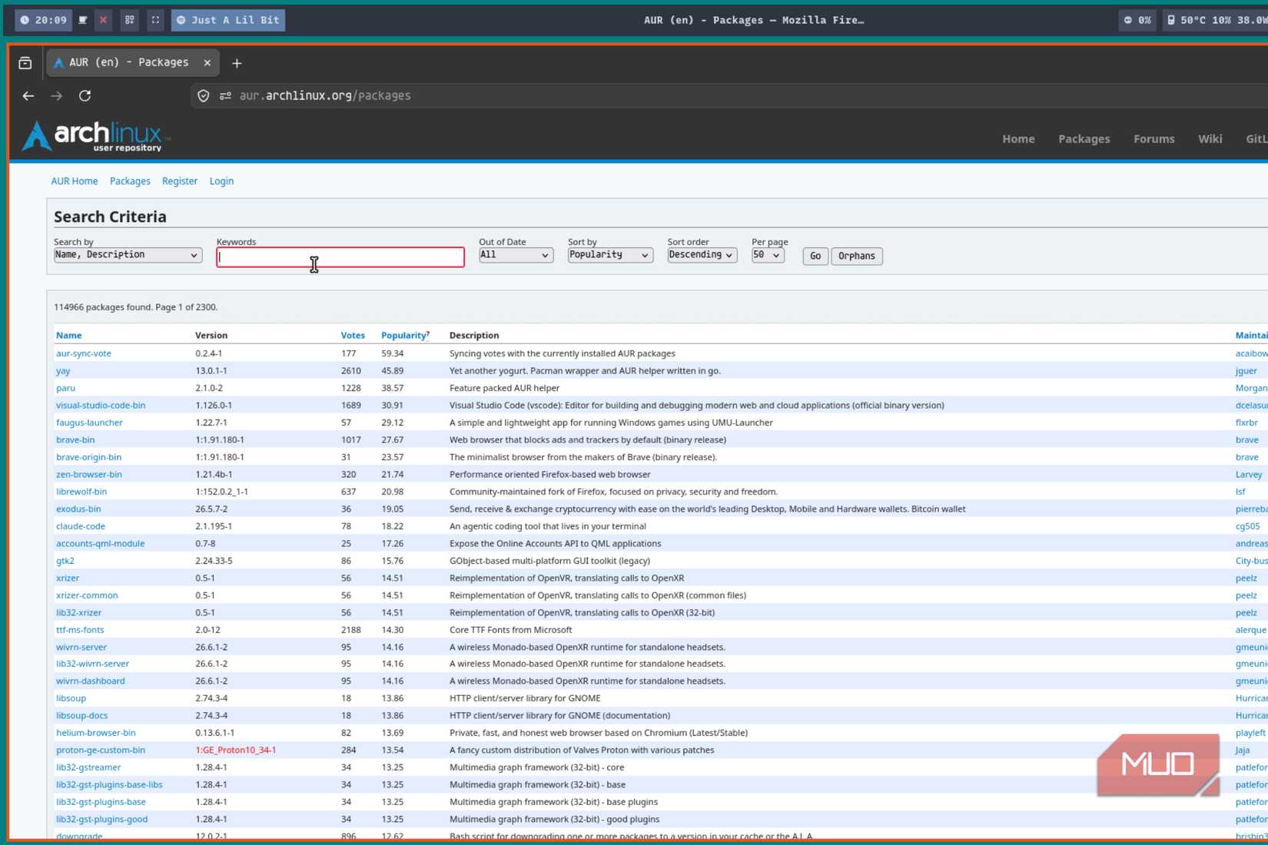
Task: Click '114966 packages found' text
Action: pos(103,307)
